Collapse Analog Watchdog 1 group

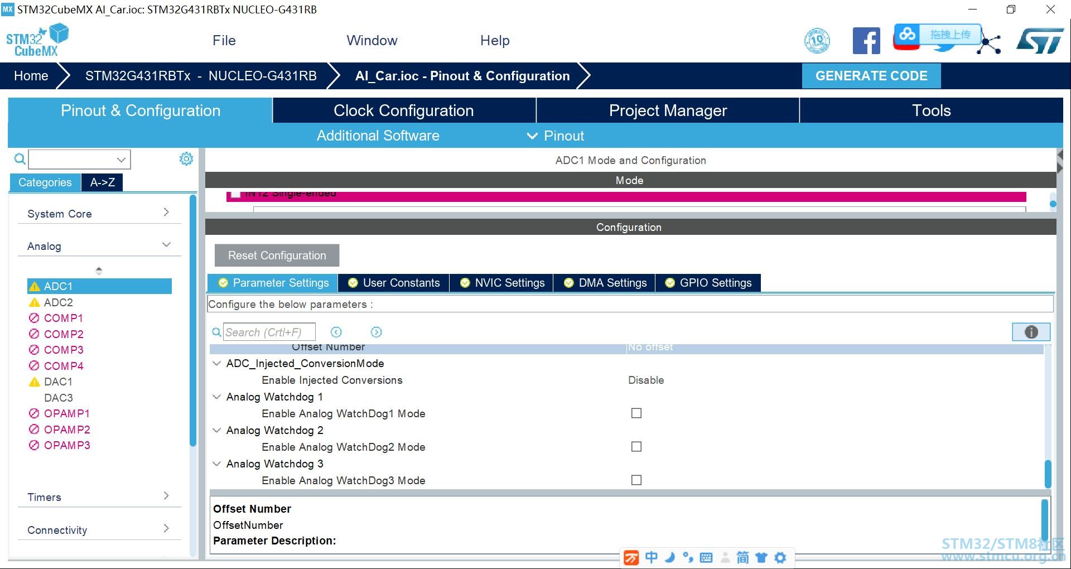coord(217,397)
